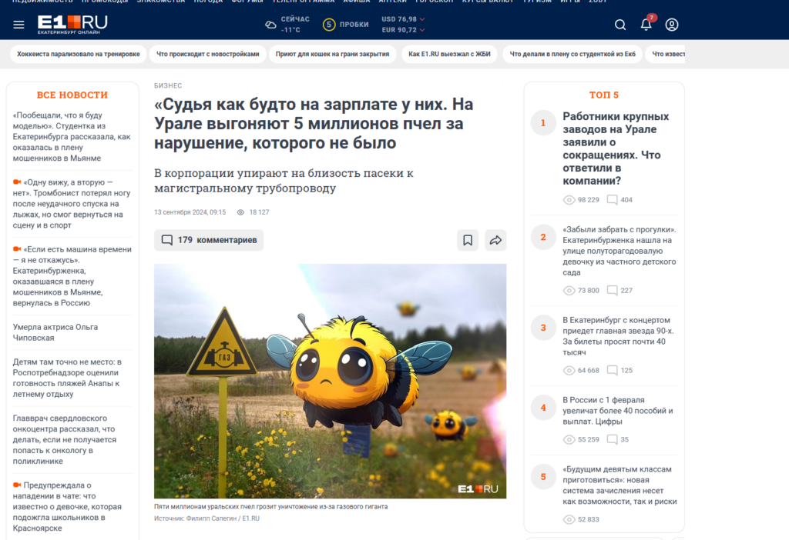789x540 pixels.
Task: Bookmark this article
Action: (x=468, y=240)
